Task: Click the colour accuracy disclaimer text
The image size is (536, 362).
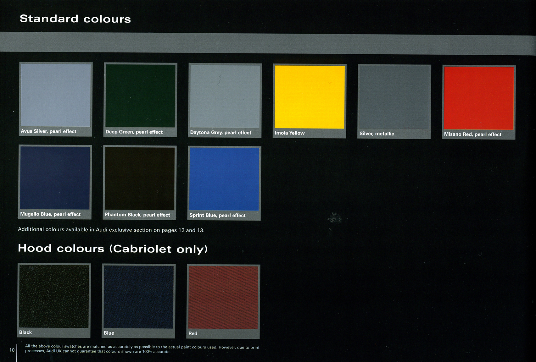Action: 142,349
